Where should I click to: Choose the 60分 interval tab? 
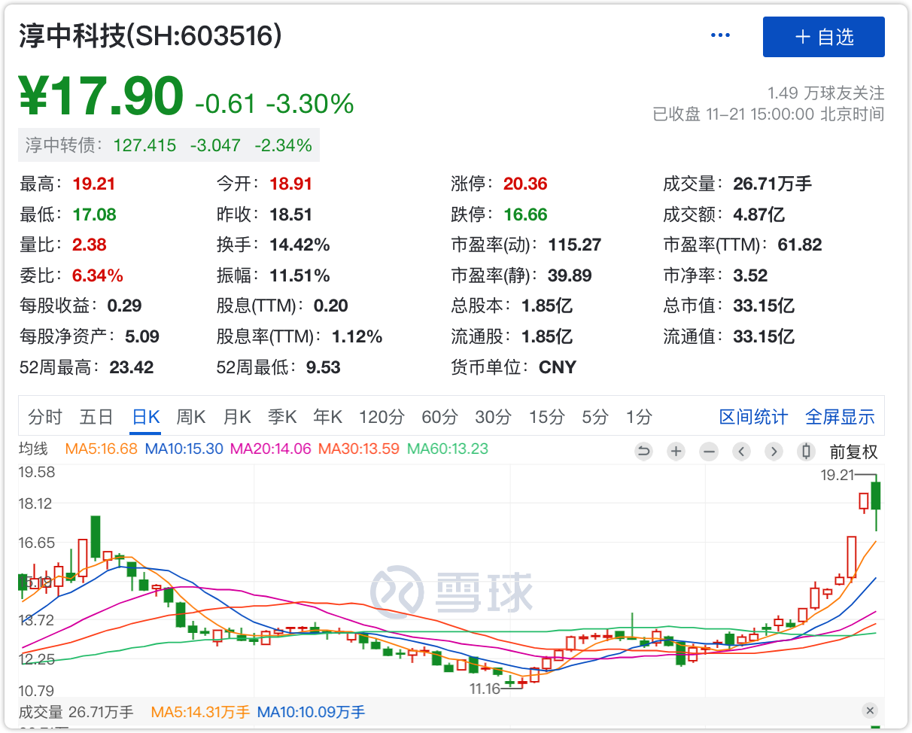click(439, 417)
